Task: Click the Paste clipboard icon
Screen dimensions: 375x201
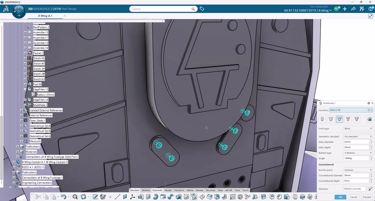Action: click(x=54, y=197)
